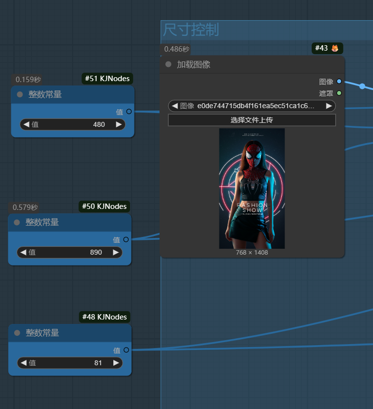Click the 890 value field of node #50
Image resolution: width=373 pixels, height=409 pixels.
click(x=70, y=252)
